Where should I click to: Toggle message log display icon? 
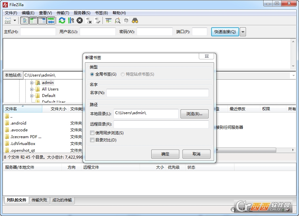pos(25,20)
